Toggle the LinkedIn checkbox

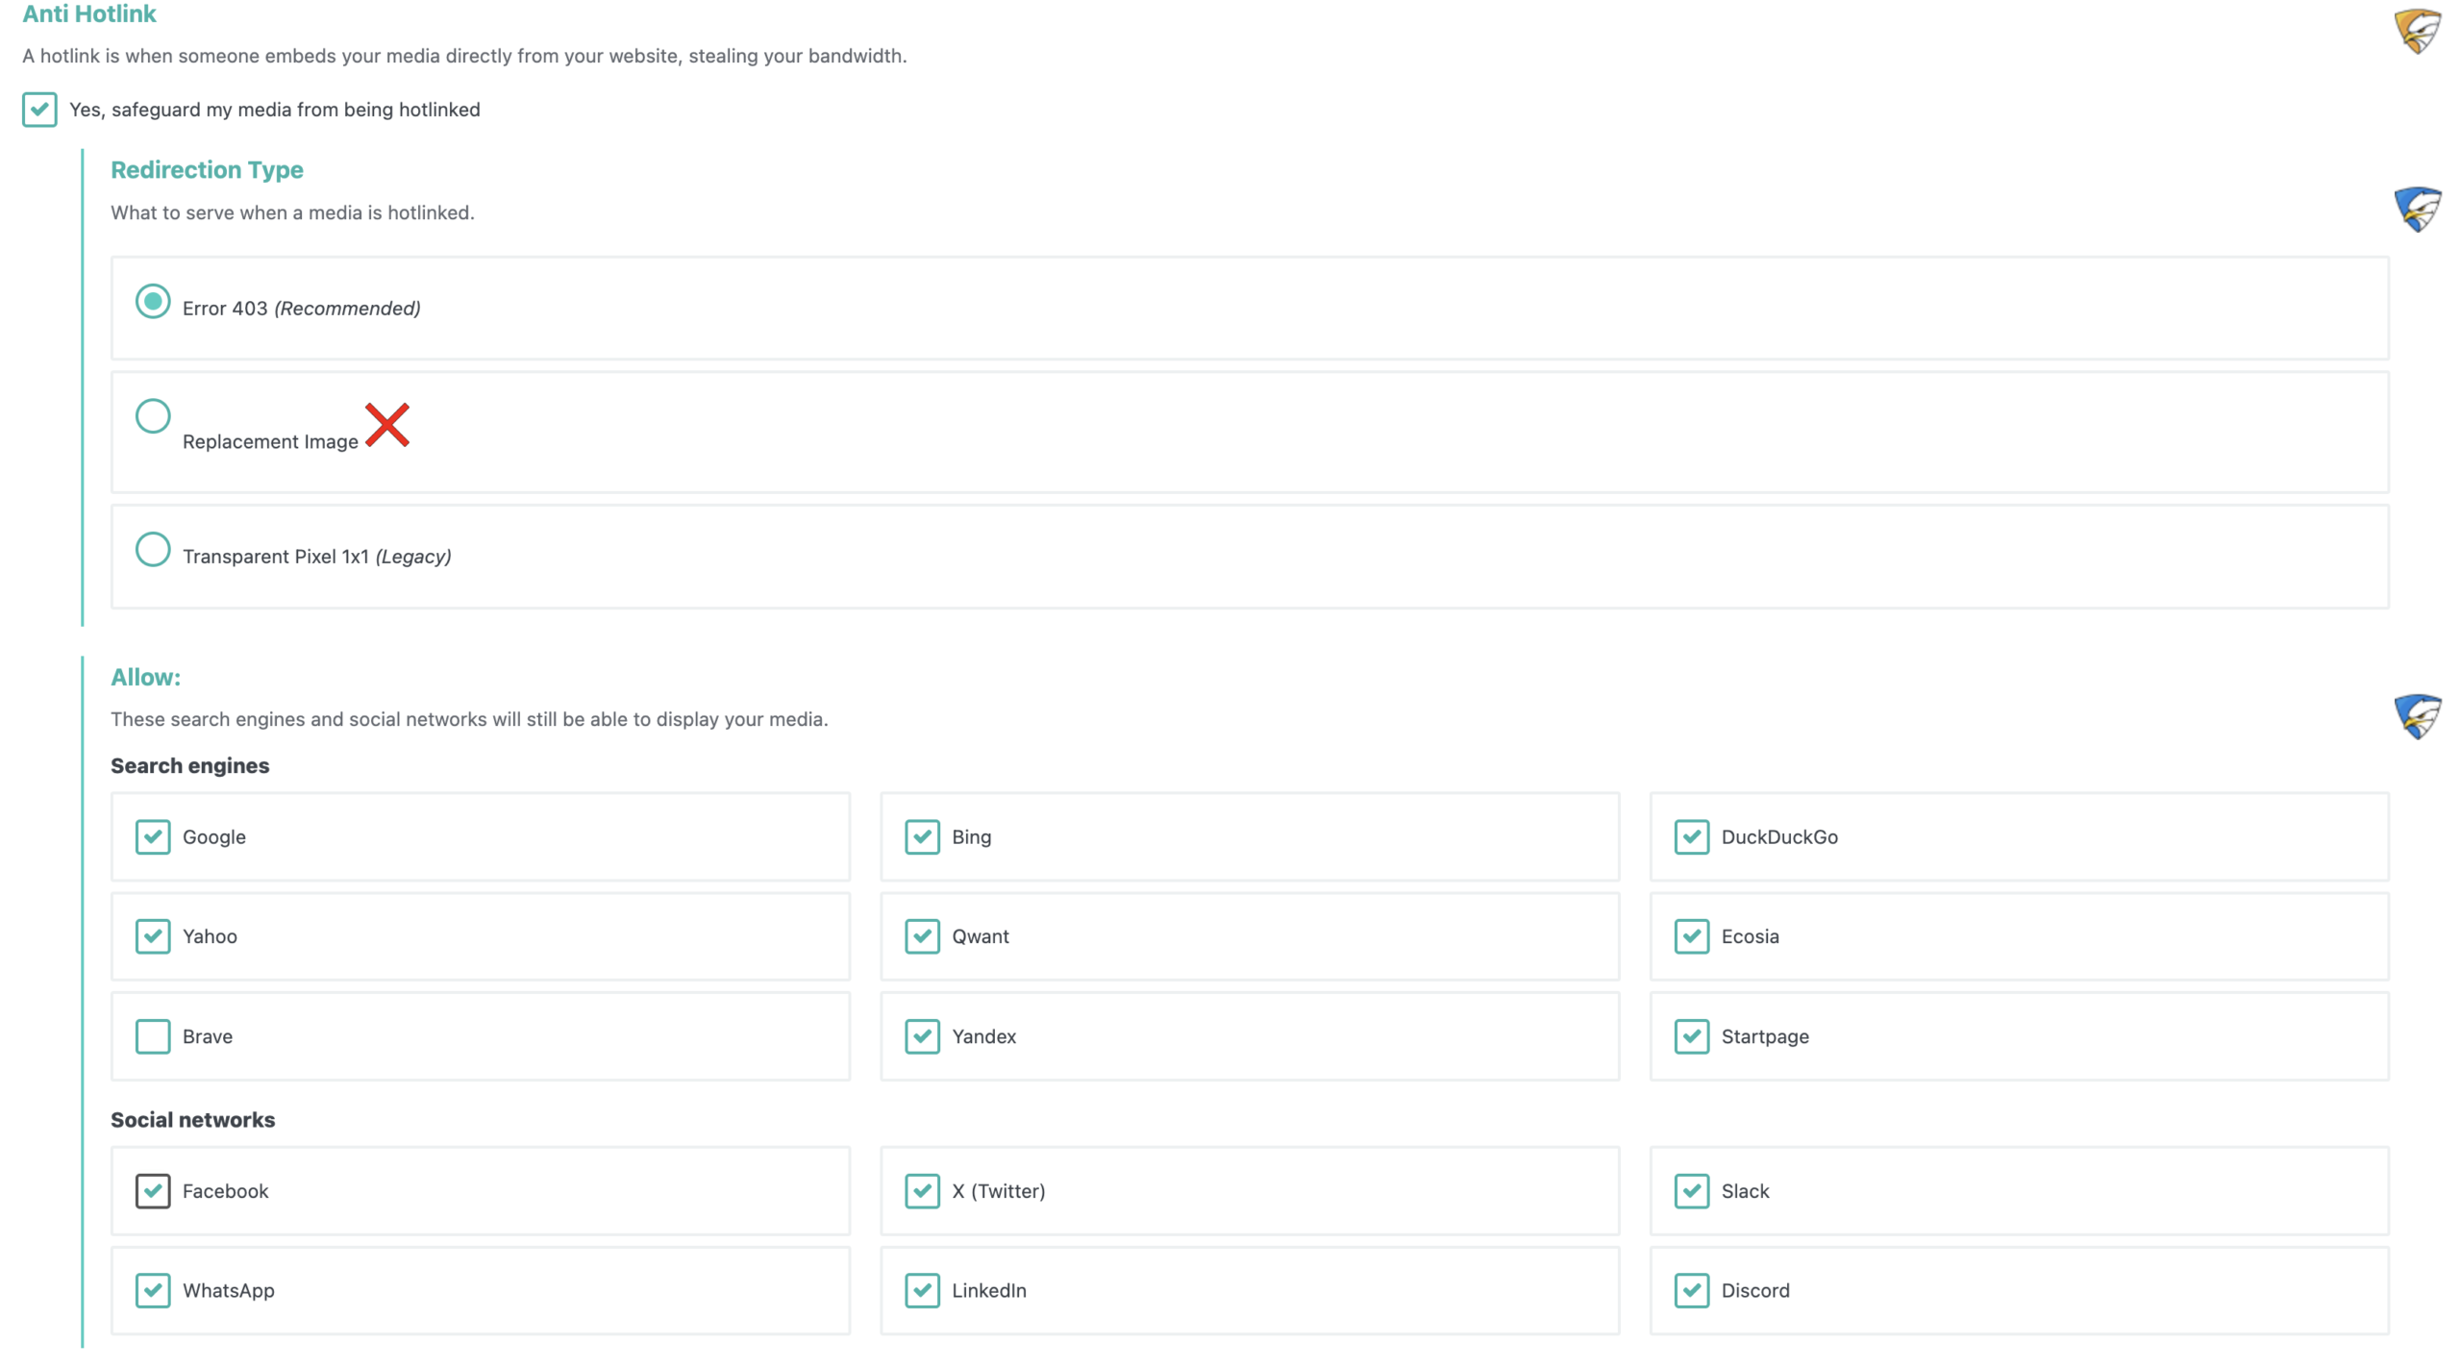pos(922,1290)
